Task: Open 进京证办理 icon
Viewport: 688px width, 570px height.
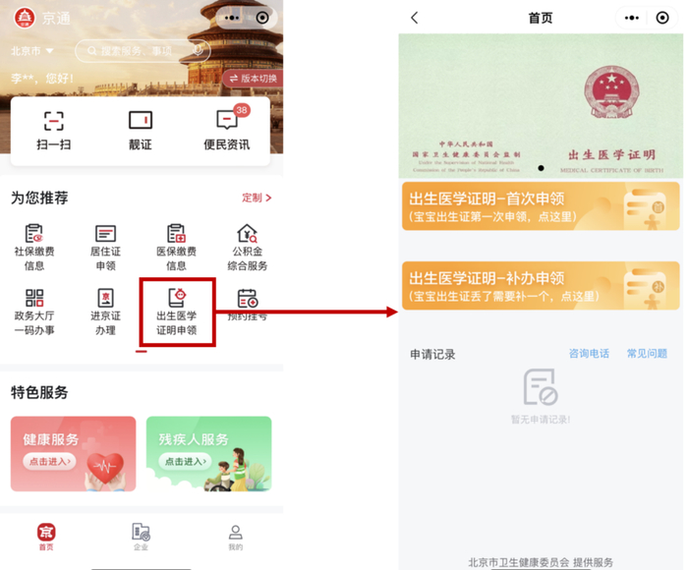Action: coord(105,298)
